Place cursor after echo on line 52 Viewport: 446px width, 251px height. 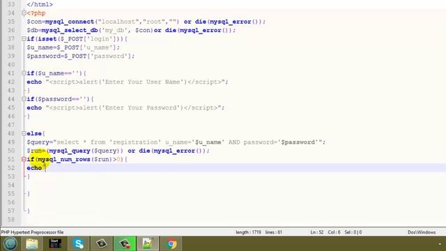45,168
